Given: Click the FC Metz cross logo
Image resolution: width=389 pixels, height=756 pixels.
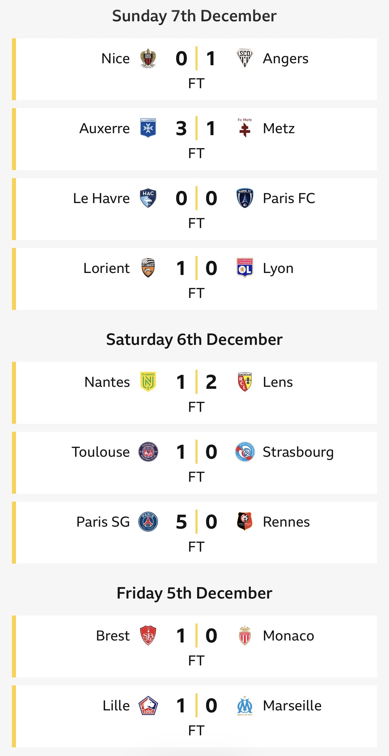Looking at the screenshot, I should (x=245, y=128).
